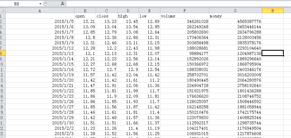Click the 'close' header cell
This screenshot has height=138, width=291.
tap(106, 16)
